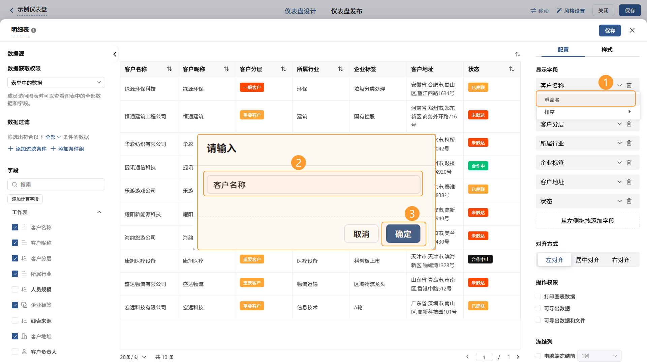Expand the 客户地址 display field chevron
The height and width of the screenshot is (364, 647).
pyautogui.click(x=619, y=182)
